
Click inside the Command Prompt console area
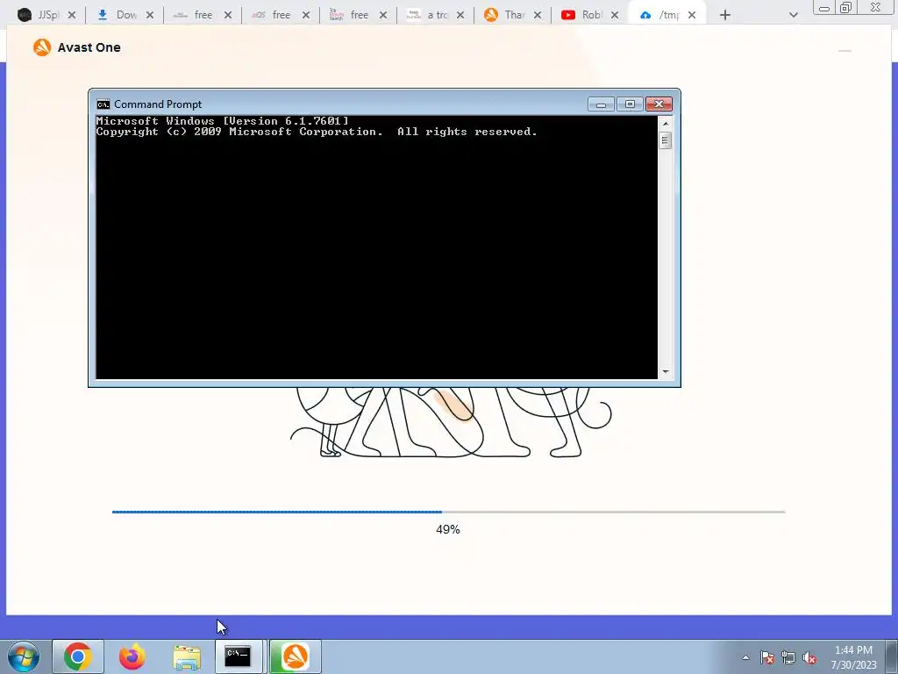click(x=377, y=247)
